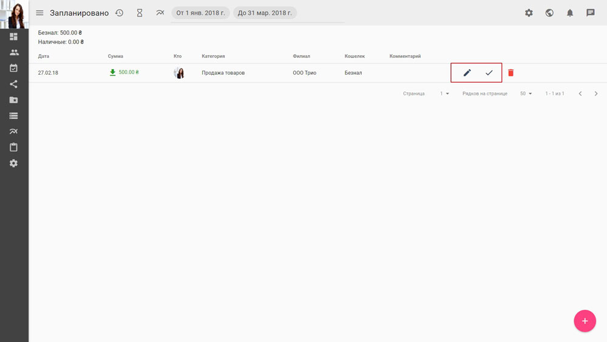Click ООО Трио branch cell
The height and width of the screenshot is (342, 607).
pos(304,73)
